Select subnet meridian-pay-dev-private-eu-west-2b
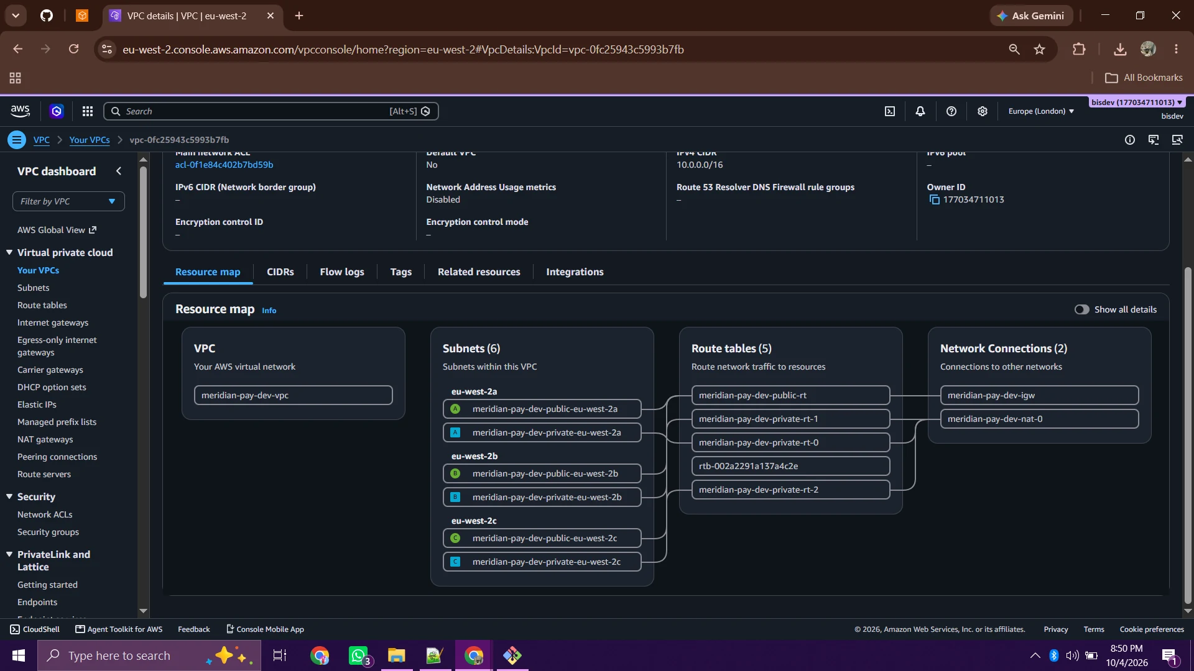 tap(542, 497)
